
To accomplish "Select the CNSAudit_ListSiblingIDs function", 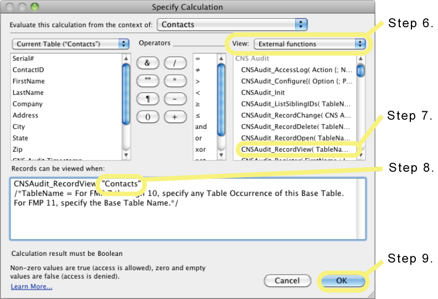I will click(x=295, y=104).
